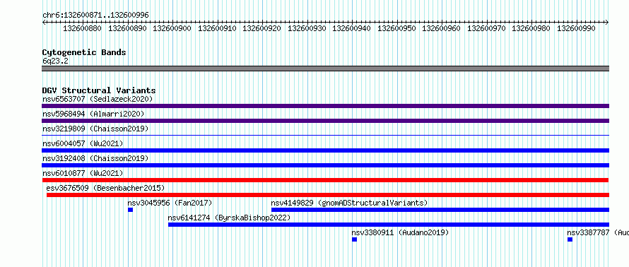Click ruler position 132600950
The image size is (629, 267).
point(396,29)
